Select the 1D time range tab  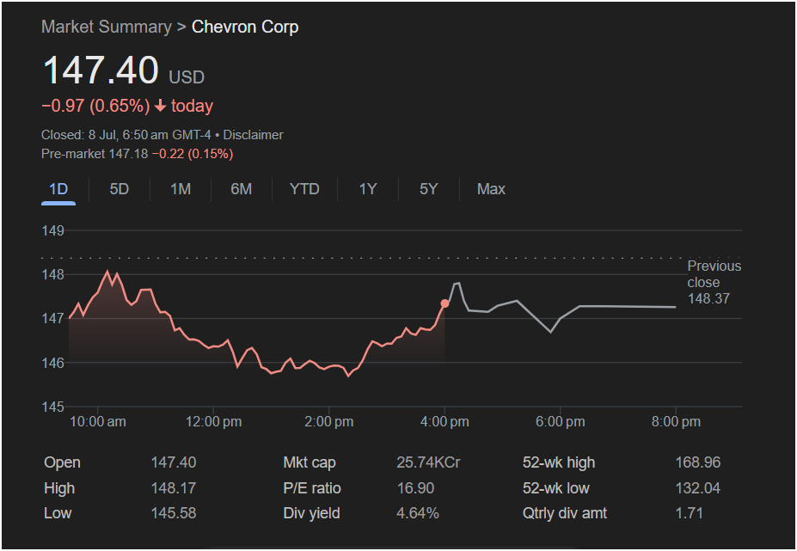[58, 189]
